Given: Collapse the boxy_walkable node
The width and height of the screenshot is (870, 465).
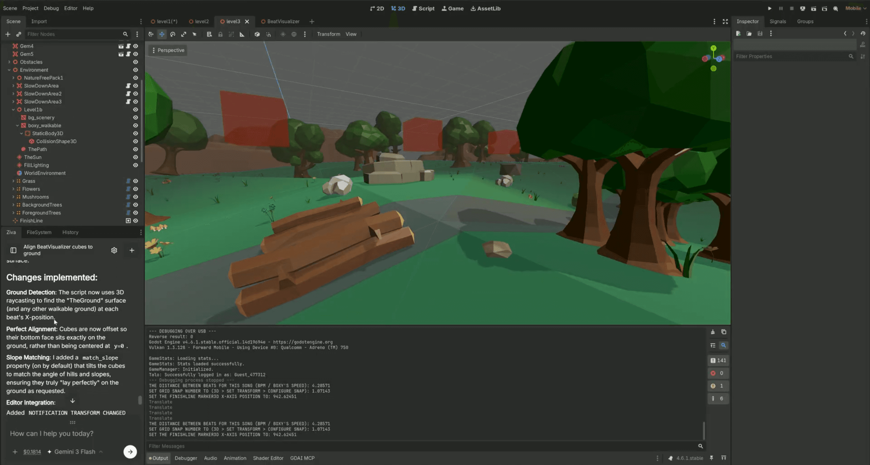Looking at the screenshot, I should point(17,126).
